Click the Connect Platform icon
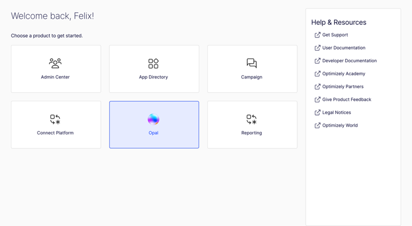The image size is (412, 226). (x=55, y=119)
